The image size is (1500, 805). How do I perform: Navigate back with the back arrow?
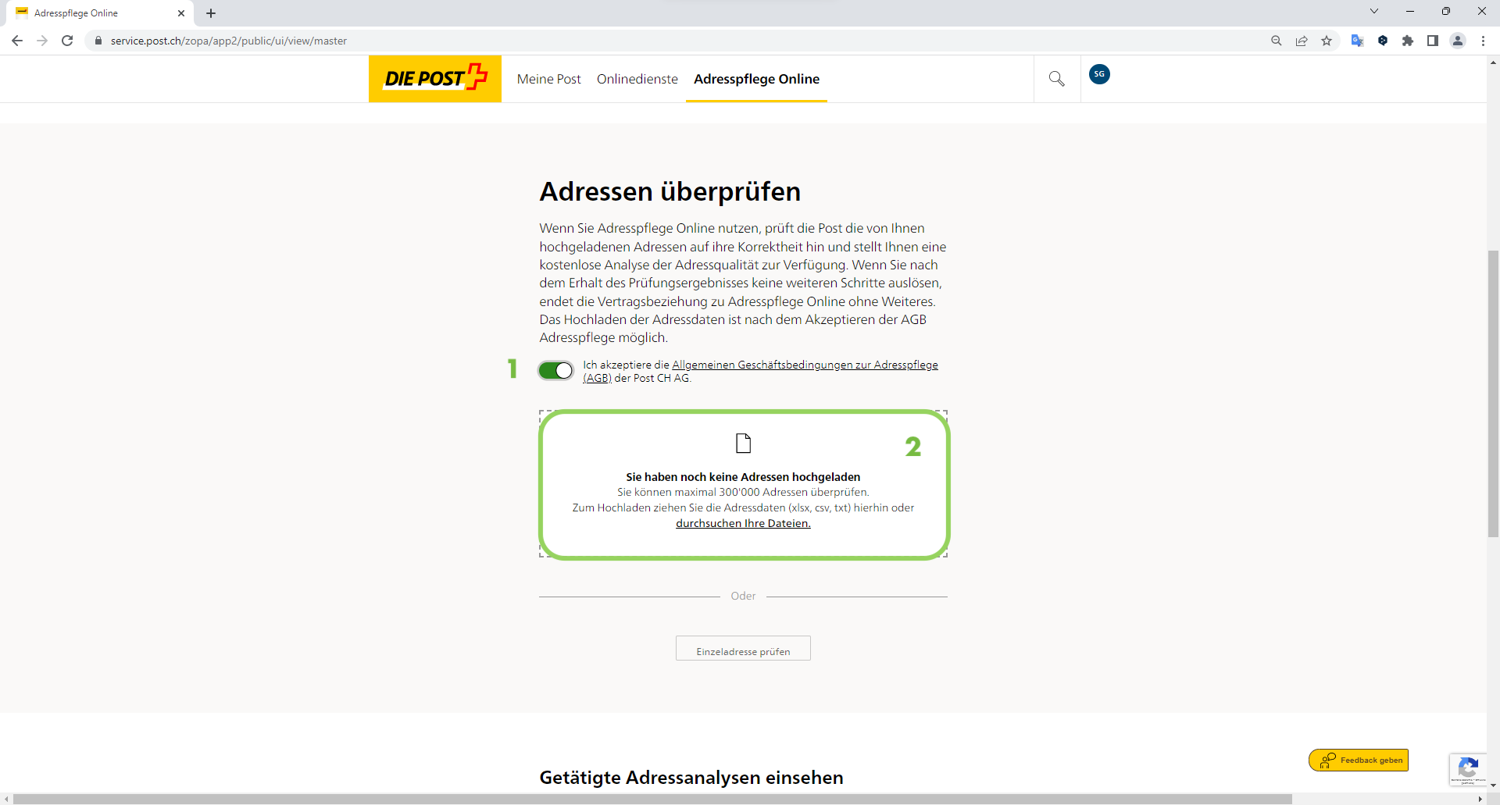(x=16, y=41)
